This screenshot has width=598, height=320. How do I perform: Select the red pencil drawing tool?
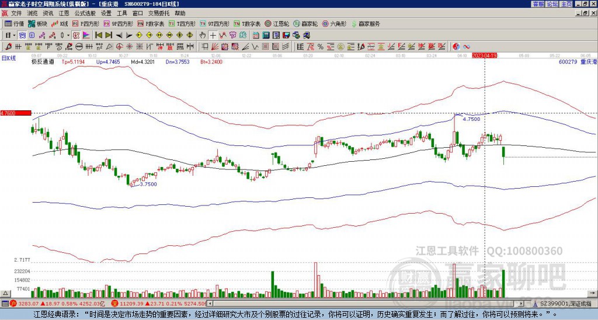pos(8,47)
